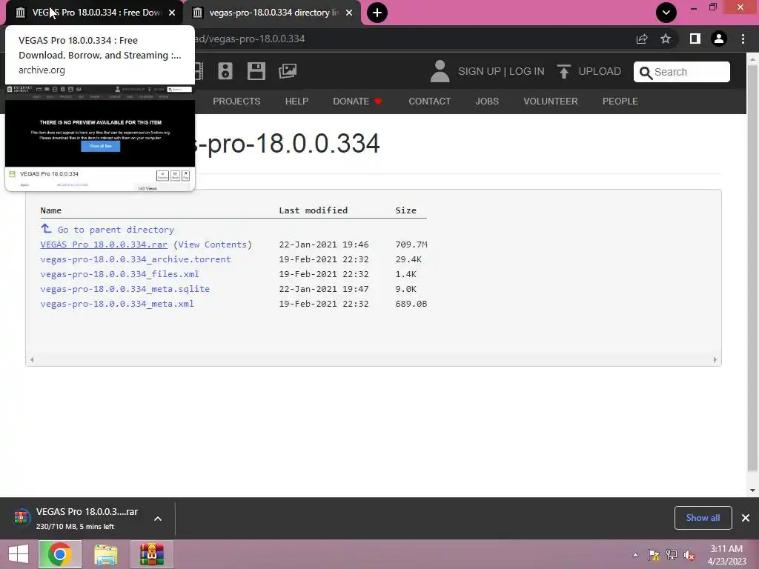The height and width of the screenshot is (569, 759).
Task: Click the Action Center flag tray icon
Action: [654, 555]
